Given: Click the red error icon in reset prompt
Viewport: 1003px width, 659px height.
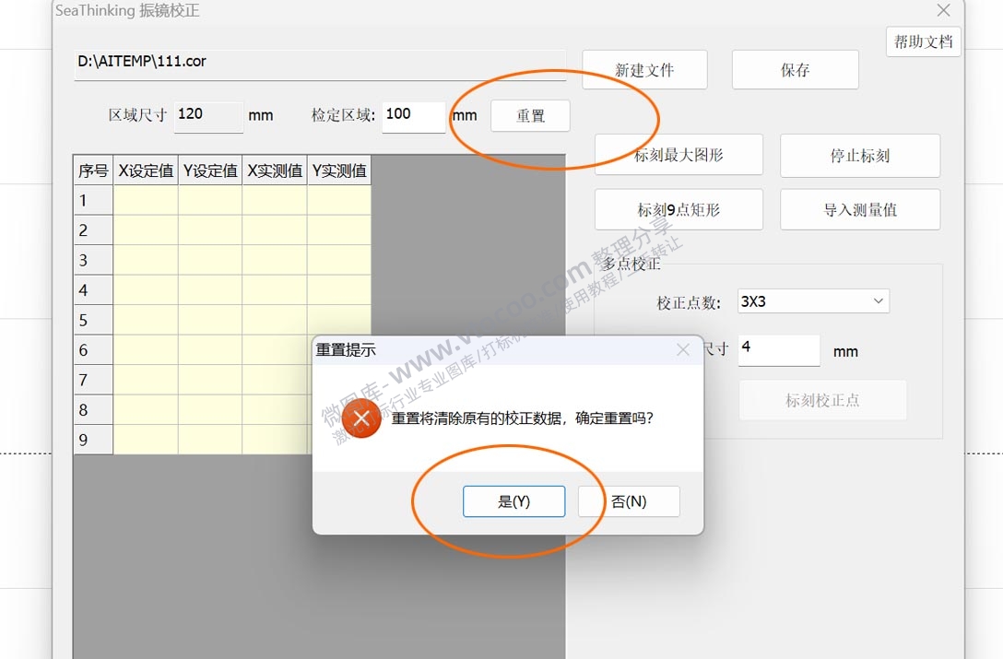Looking at the screenshot, I should tap(360, 418).
